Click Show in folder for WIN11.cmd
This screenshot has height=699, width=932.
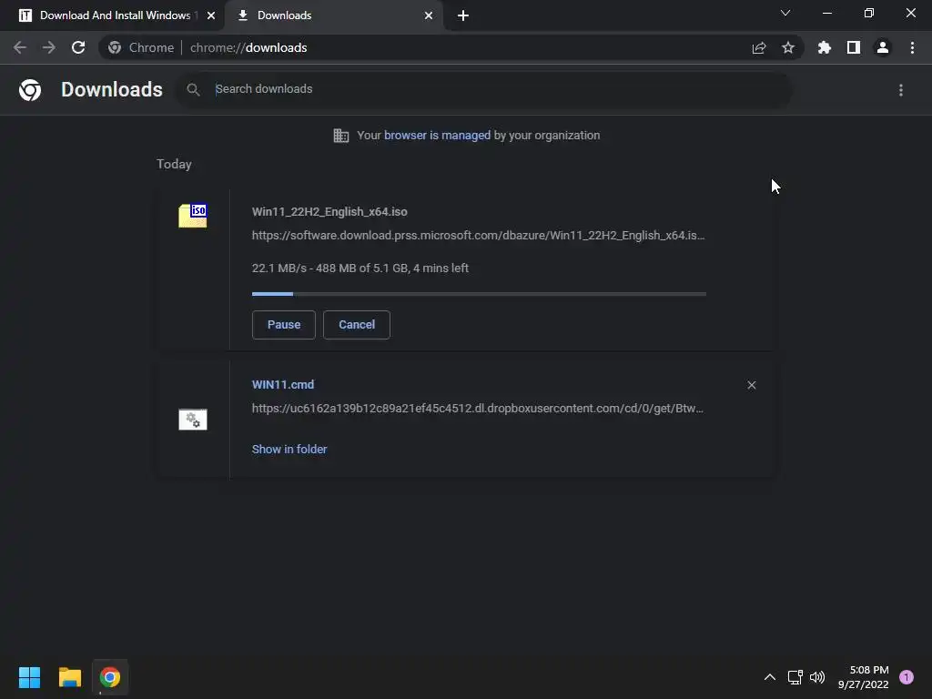(289, 450)
